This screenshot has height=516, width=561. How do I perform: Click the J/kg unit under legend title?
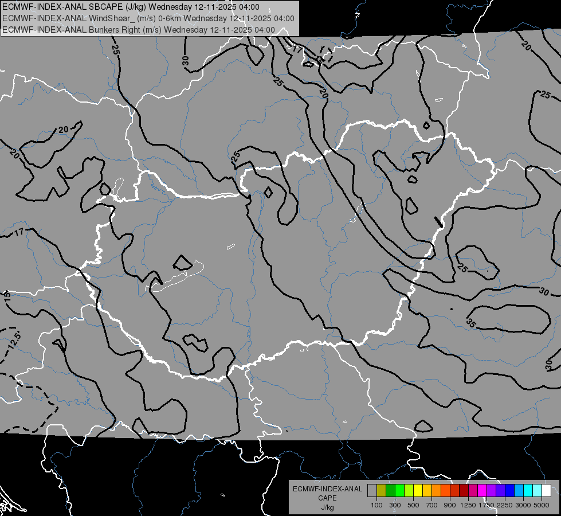(327, 507)
